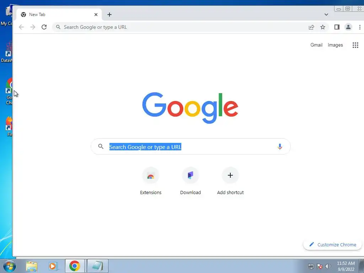Open the Windows Start menu orb

[9, 266]
